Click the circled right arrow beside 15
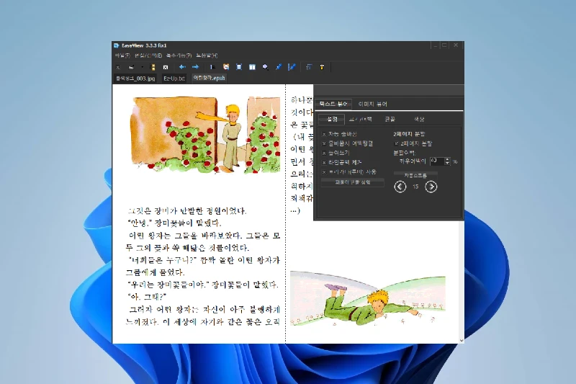Image resolution: width=576 pixels, height=384 pixels. coord(431,187)
